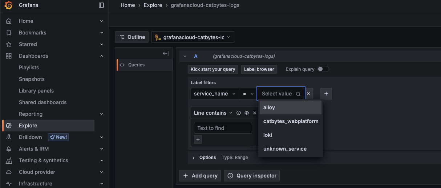Expand the Cloud provider chevron

click(102, 172)
